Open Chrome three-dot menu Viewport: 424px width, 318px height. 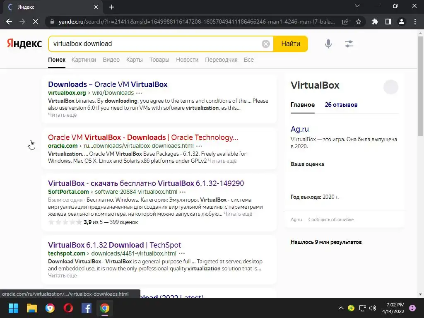pos(415,22)
